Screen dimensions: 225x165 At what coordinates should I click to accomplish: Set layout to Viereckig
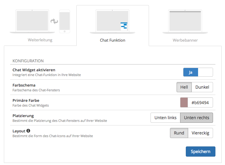click(x=200, y=133)
